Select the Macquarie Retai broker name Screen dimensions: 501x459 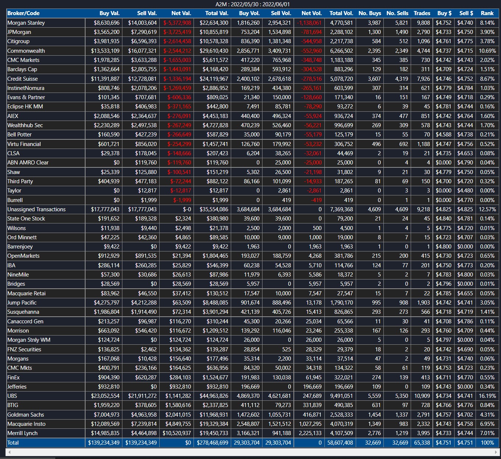click(27, 293)
